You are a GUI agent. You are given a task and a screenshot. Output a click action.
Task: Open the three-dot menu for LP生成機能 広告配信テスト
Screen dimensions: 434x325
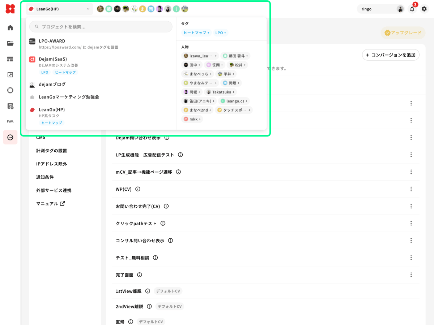(x=411, y=155)
